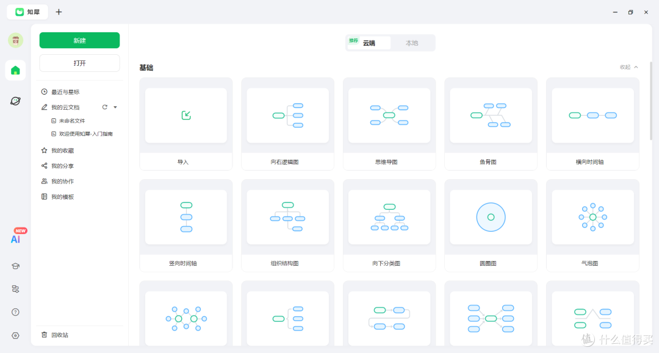Open the graduation cap tutorial icon
The image size is (659, 353).
pyautogui.click(x=15, y=266)
